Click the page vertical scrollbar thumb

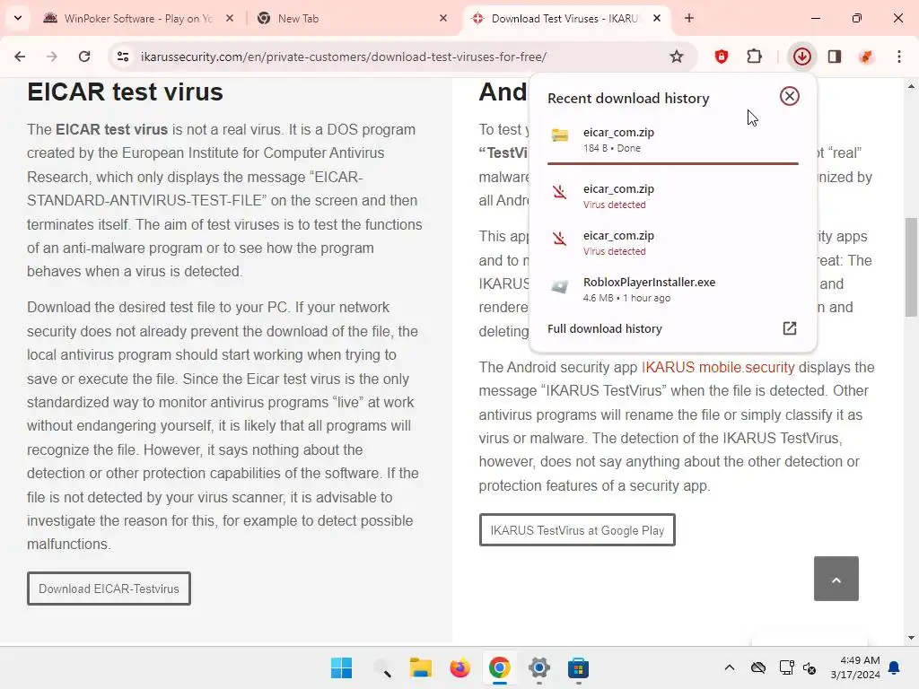point(911,267)
